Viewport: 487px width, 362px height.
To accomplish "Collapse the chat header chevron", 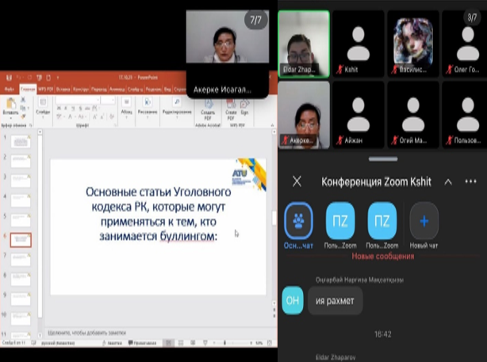I will 448,181.
